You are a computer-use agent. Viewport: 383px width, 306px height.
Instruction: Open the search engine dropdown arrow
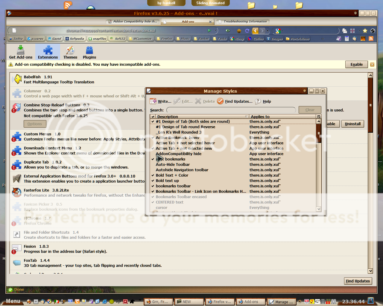click(282, 31)
